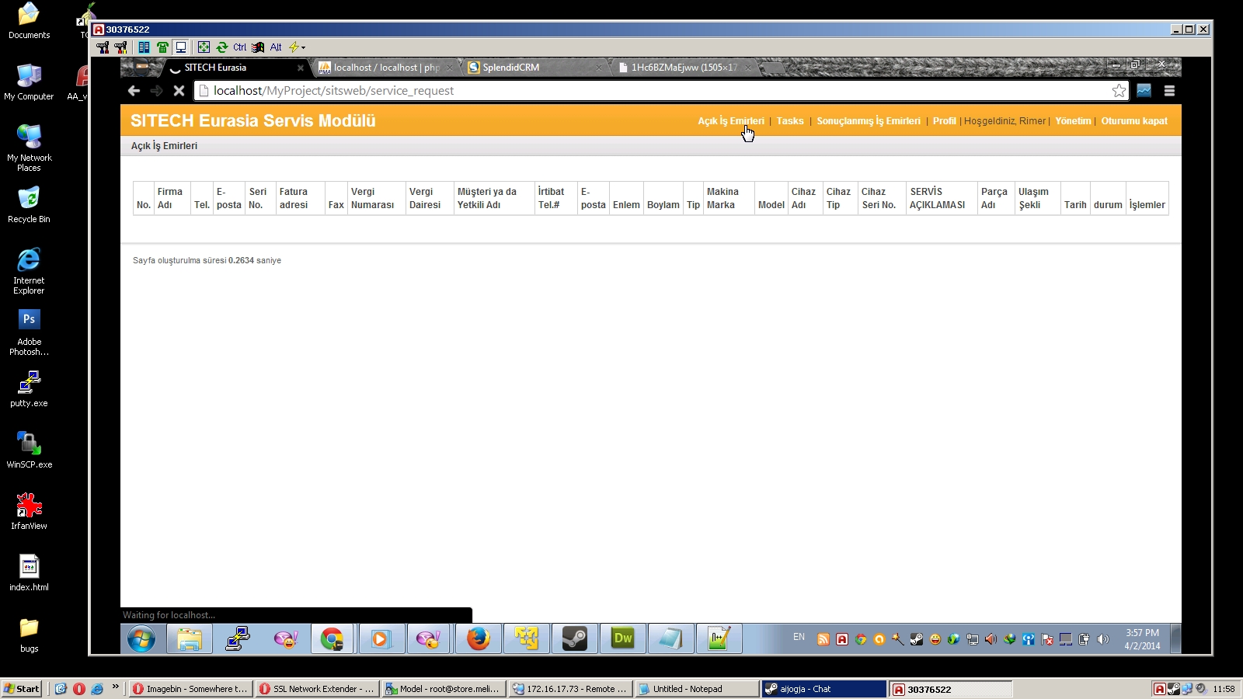
Task: Open Windows Explorer from remote taskbar
Action: tap(189, 639)
